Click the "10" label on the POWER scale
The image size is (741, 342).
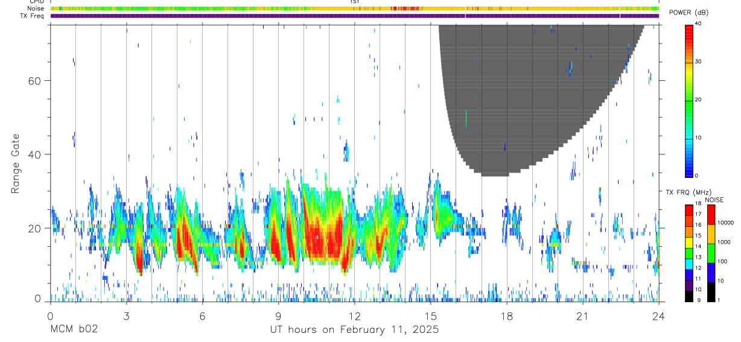point(698,138)
